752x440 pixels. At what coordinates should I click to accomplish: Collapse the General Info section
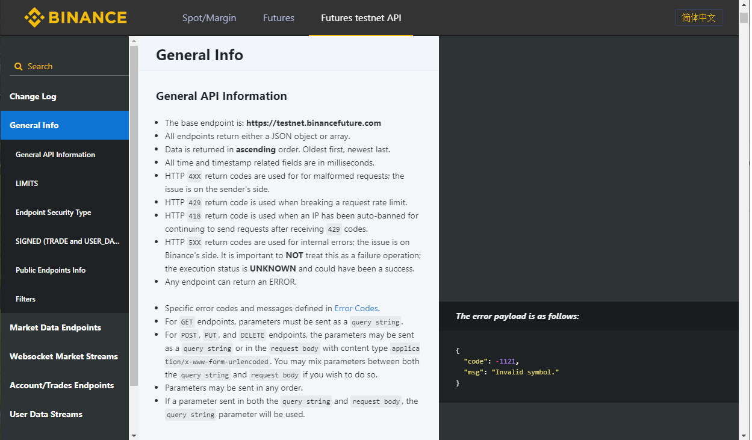click(x=34, y=125)
